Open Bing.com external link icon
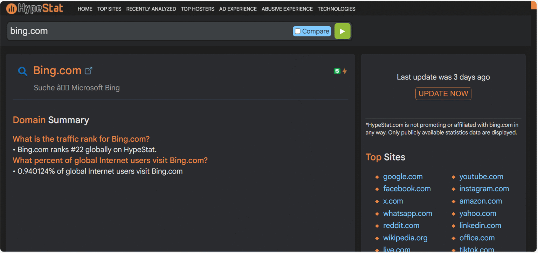This screenshot has width=538, height=253. [89, 71]
